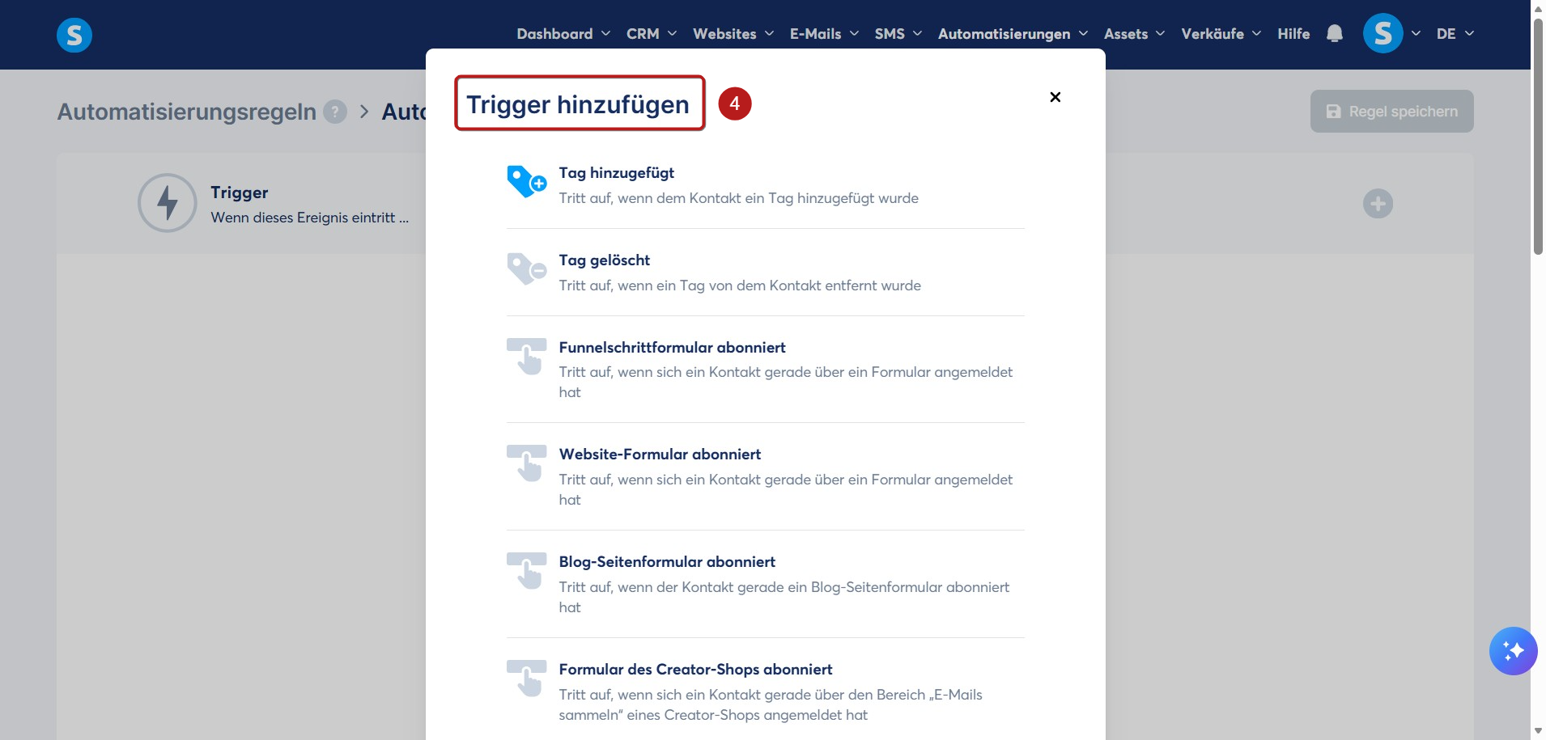Click the Tag gelöscht tag-minus icon
Image resolution: width=1546 pixels, height=740 pixels.
click(x=526, y=269)
